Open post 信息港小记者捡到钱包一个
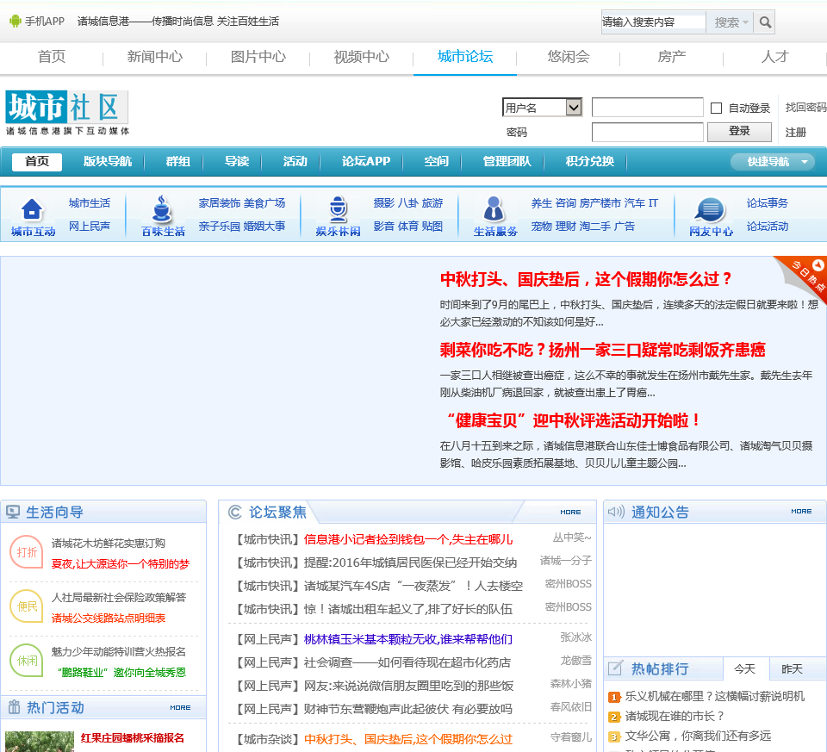The height and width of the screenshot is (752, 827). 407,539
